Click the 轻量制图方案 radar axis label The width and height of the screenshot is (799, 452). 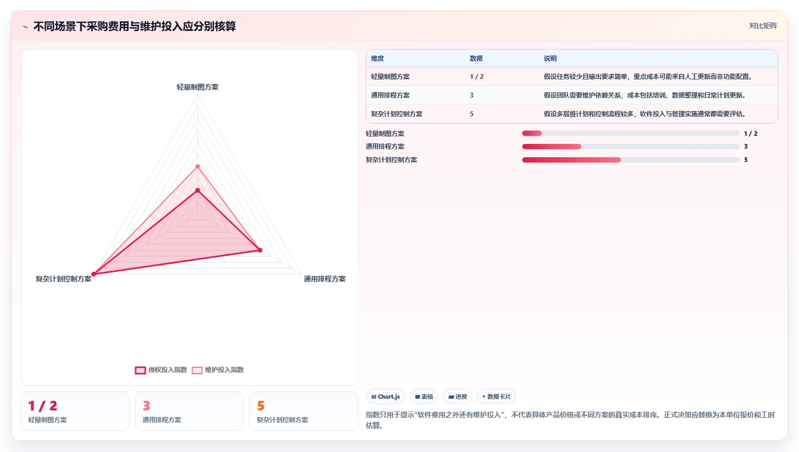tap(198, 87)
